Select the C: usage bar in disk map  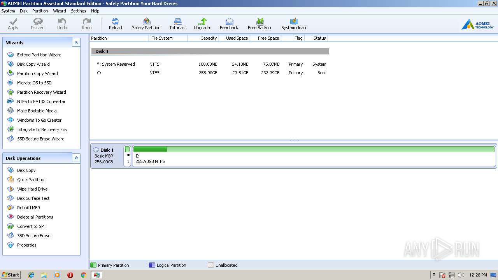click(x=314, y=149)
